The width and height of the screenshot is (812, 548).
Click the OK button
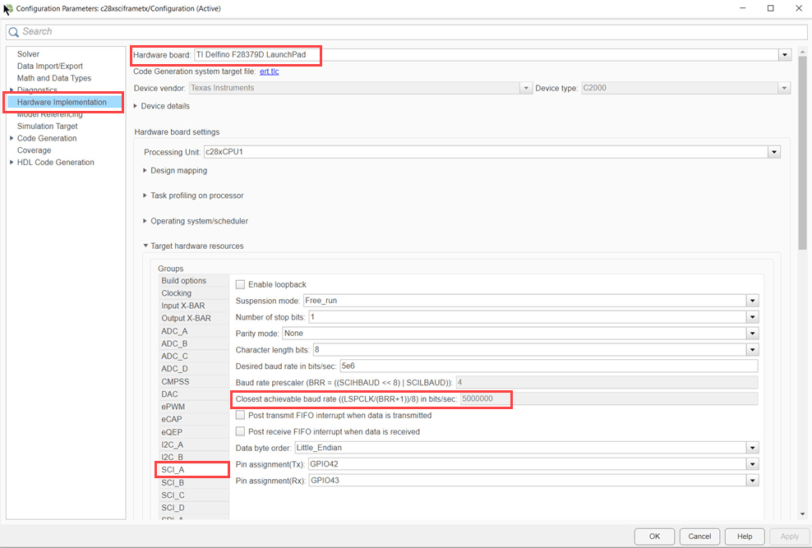pos(654,536)
